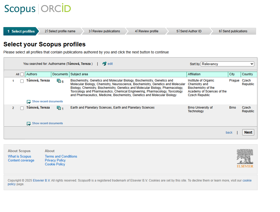Click the Next button

tap(248, 132)
